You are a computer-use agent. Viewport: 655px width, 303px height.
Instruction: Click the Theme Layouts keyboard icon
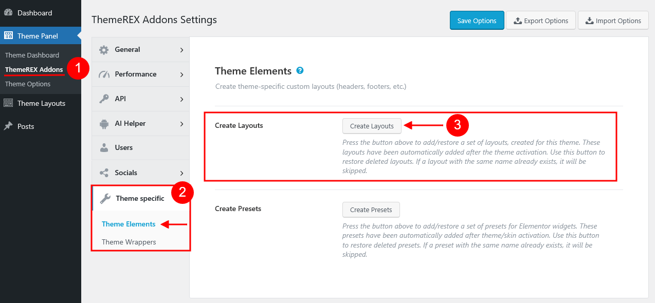tap(8, 103)
